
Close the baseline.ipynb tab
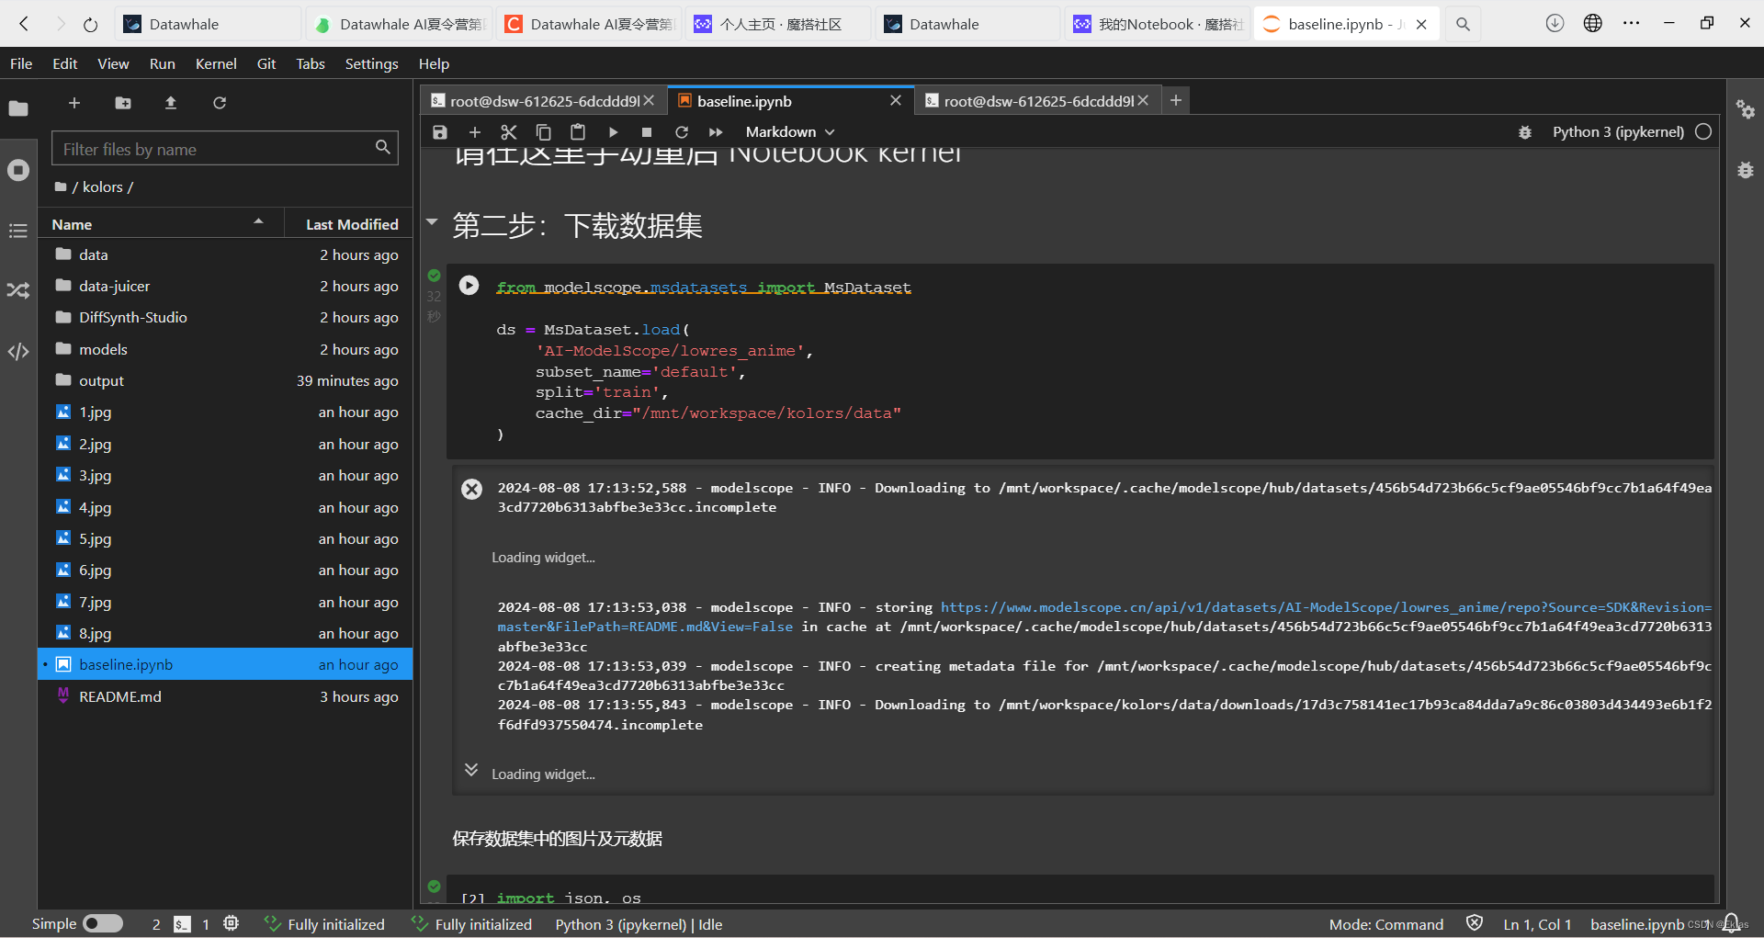pos(896,100)
